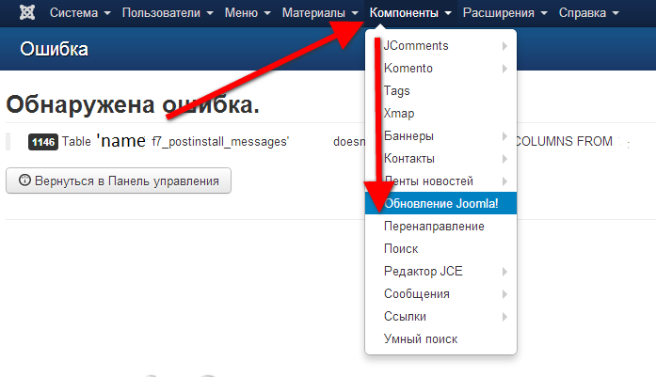Click Перенаправление in the menu
Screen dimensions: 656x377
[434, 227]
